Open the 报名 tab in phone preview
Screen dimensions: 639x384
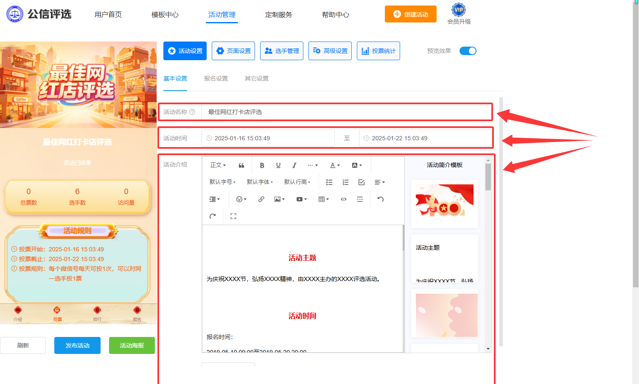(x=137, y=314)
